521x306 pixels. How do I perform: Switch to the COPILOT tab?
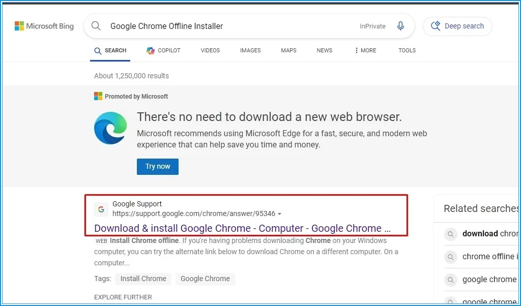tap(163, 50)
